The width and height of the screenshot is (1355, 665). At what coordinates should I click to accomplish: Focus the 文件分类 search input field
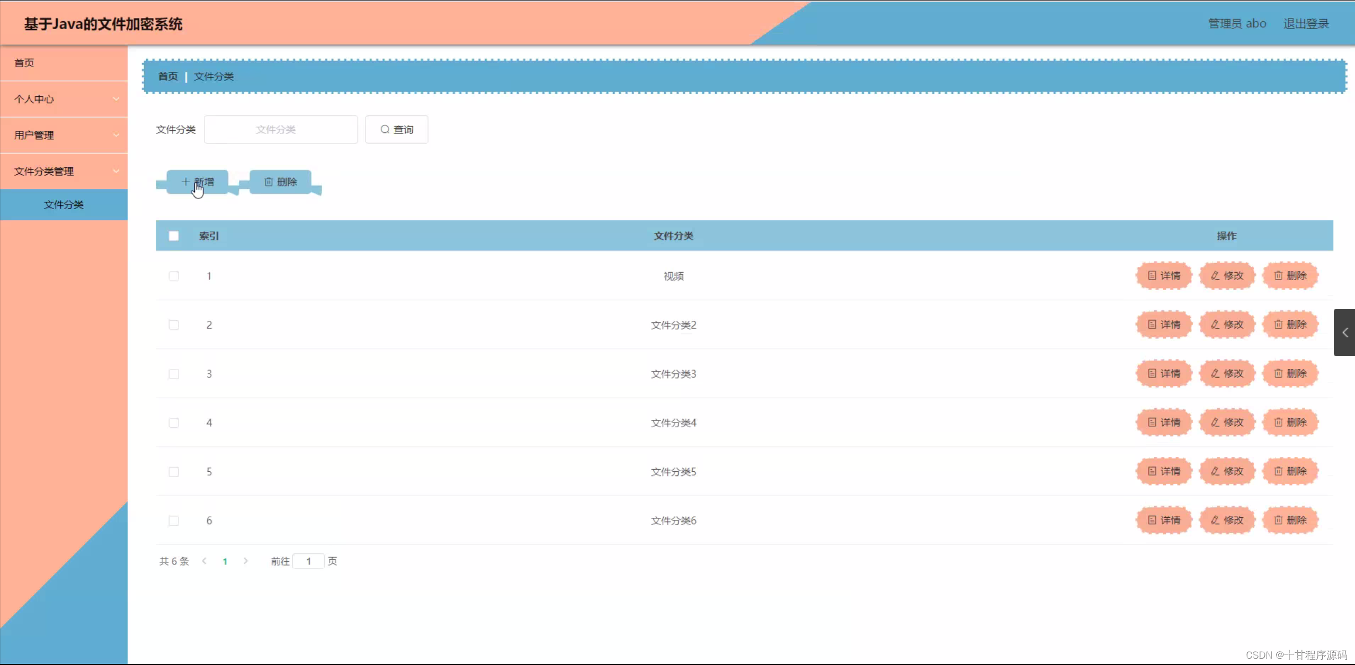(x=281, y=130)
